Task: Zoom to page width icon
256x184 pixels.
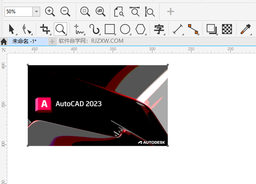Action: 135,12
